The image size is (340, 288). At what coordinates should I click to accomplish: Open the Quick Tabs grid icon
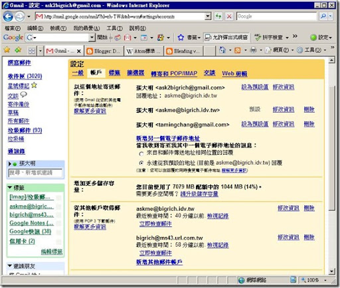32,51
